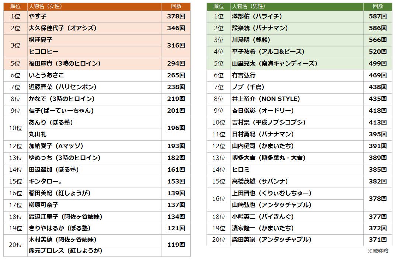This screenshot has height=262, width=395.
Task: Click the 大久保佳代子（オアシズ） row
Action: pos(63,28)
